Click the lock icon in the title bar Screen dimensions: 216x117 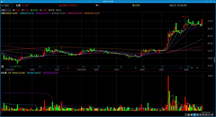click(x=2, y=1)
